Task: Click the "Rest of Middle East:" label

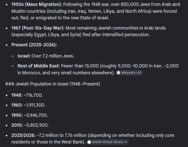Action: point(39,66)
